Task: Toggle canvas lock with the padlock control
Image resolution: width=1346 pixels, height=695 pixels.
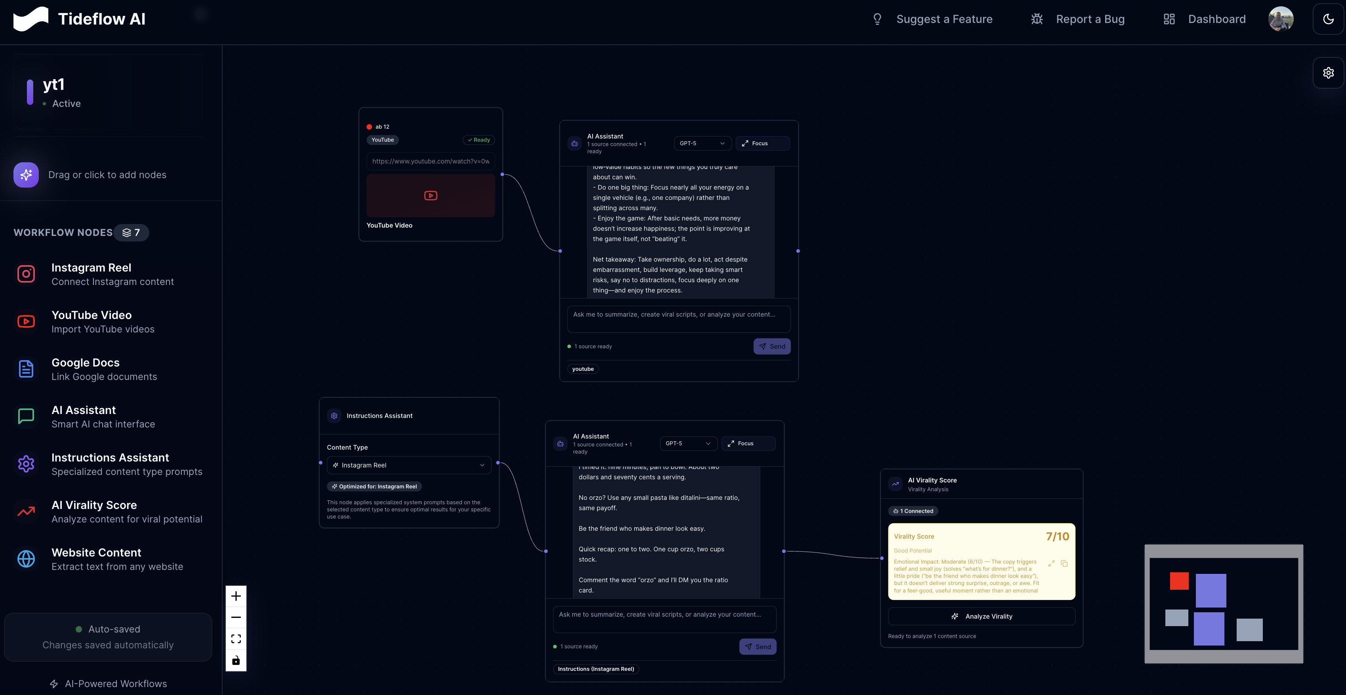Action: point(236,661)
